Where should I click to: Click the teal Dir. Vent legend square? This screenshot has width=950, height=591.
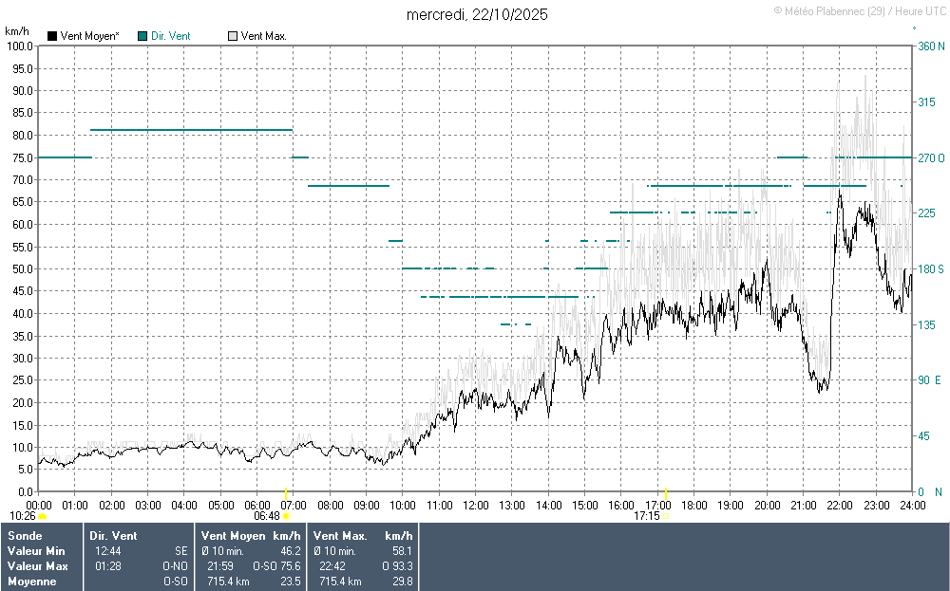pyautogui.click(x=142, y=36)
